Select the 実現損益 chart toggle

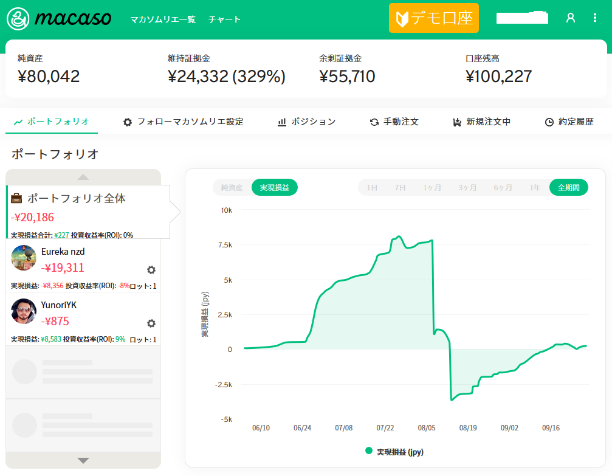274,188
